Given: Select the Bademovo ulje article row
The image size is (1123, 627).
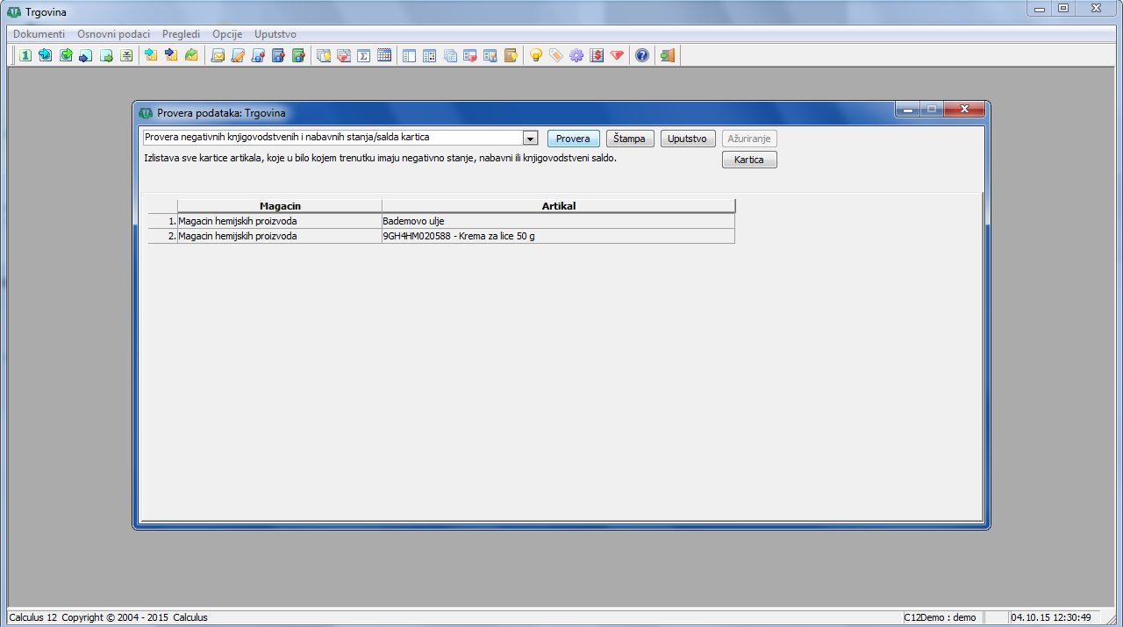Looking at the screenshot, I should (x=557, y=221).
